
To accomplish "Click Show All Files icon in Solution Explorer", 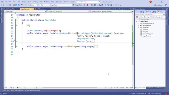I will click(x=155, y=12).
